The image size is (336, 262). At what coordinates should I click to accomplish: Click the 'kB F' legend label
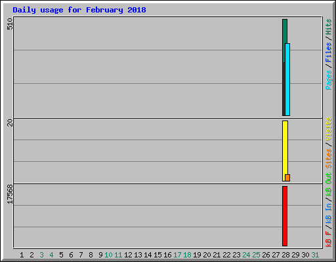click(328, 238)
